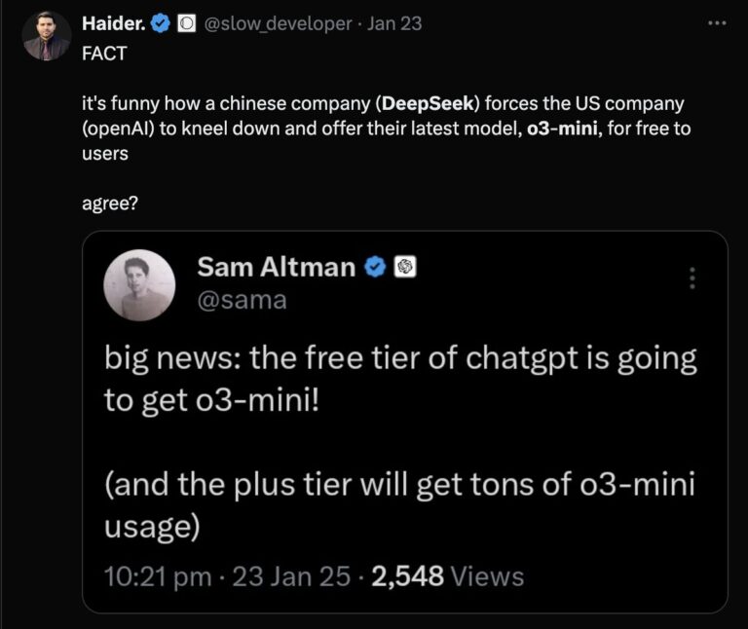
Task: Click the 2,548 Views count
Action: 447,575
